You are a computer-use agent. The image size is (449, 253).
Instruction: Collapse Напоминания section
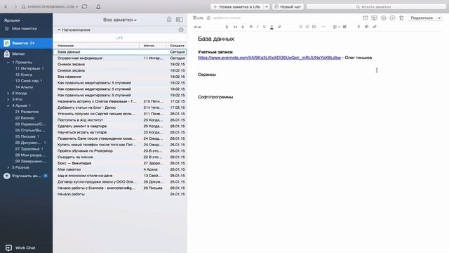(x=59, y=30)
